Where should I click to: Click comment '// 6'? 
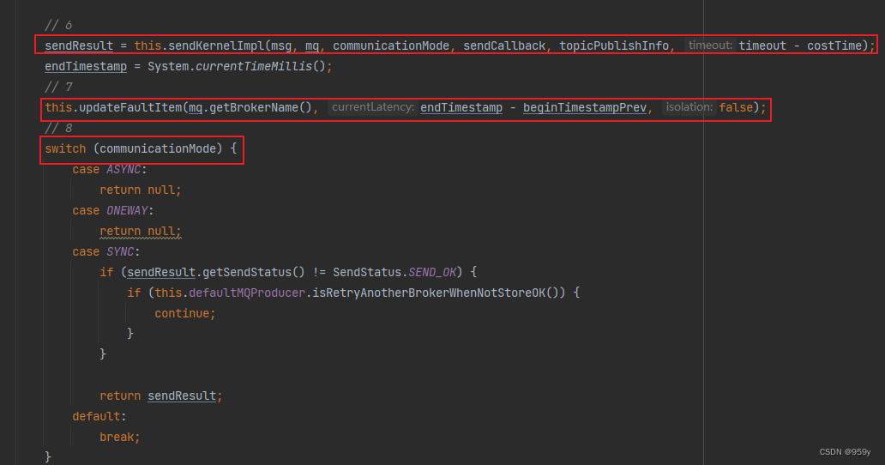(x=58, y=26)
